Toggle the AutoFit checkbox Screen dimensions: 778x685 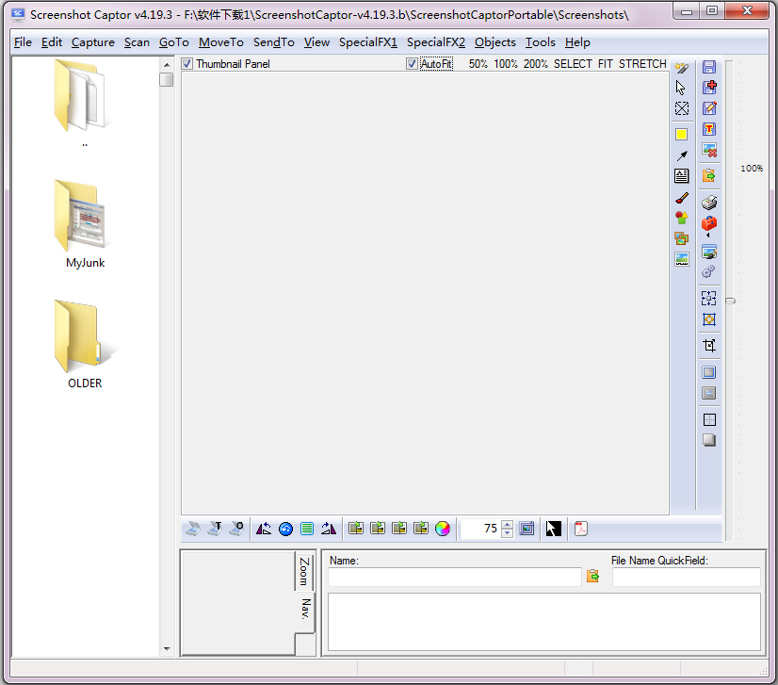point(412,64)
